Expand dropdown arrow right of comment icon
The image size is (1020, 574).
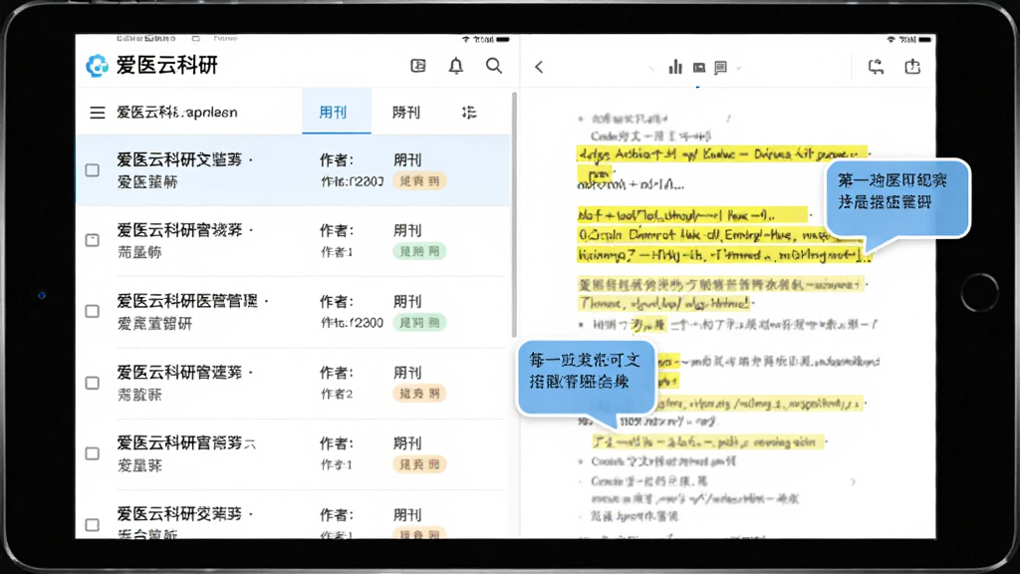pos(738,69)
